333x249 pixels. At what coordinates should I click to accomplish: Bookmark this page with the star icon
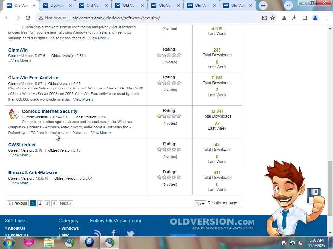[x=273, y=18]
